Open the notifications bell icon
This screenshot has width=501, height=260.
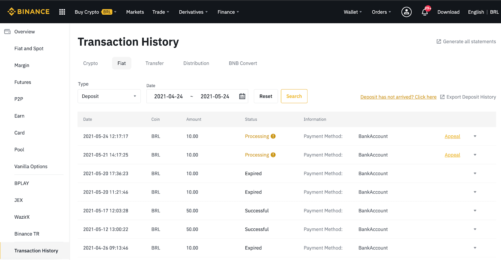coord(425,12)
